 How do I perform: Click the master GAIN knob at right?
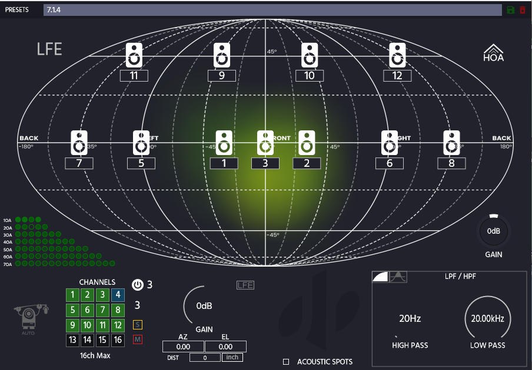point(494,231)
